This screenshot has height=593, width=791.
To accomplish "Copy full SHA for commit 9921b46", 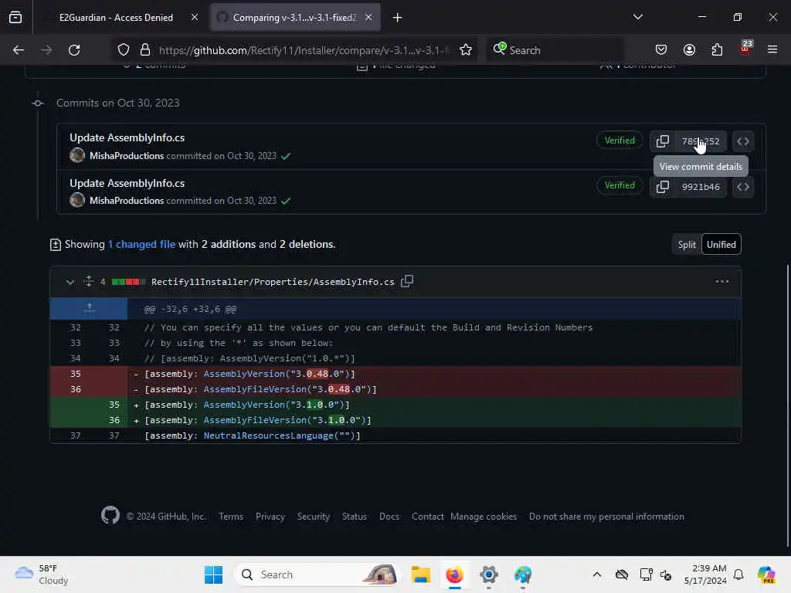I will [662, 187].
